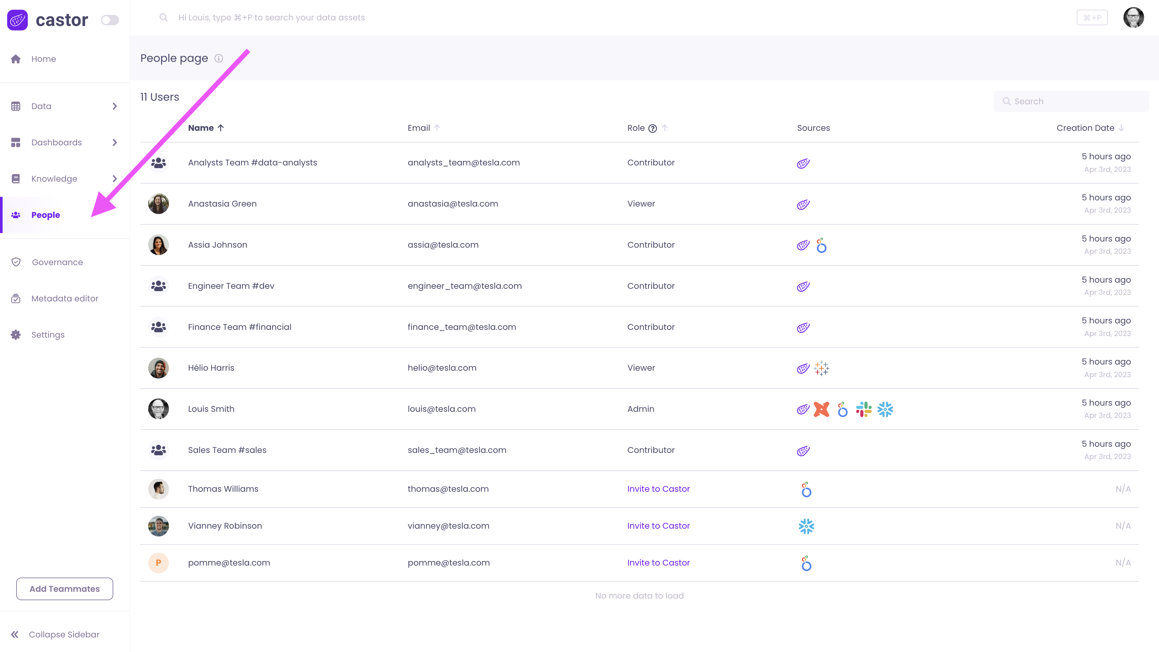The width and height of the screenshot is (1159, 652).
Task: Click the Slack source icon for Louis Smith
Action: coord(863,409)
